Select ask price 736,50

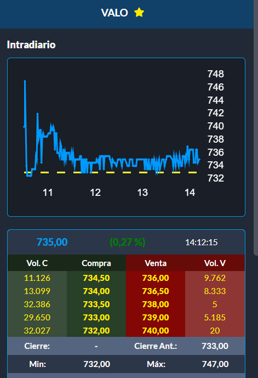(x=156, y=291)
